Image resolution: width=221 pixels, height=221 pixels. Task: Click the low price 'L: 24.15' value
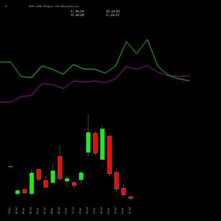tap(113, 15)
